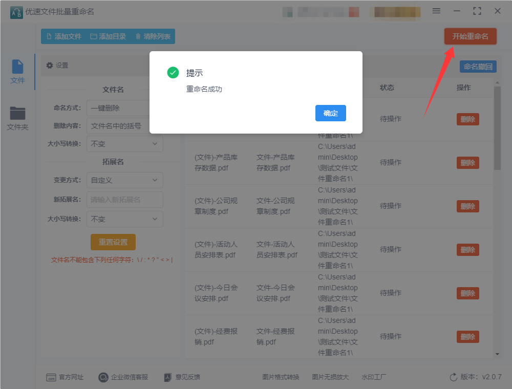
Task: Delete the 公司规章制度.pdf row
Action: point(468,206)
